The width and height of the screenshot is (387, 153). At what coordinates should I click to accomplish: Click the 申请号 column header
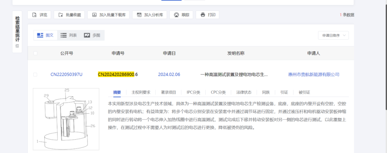tap(118, 53)
